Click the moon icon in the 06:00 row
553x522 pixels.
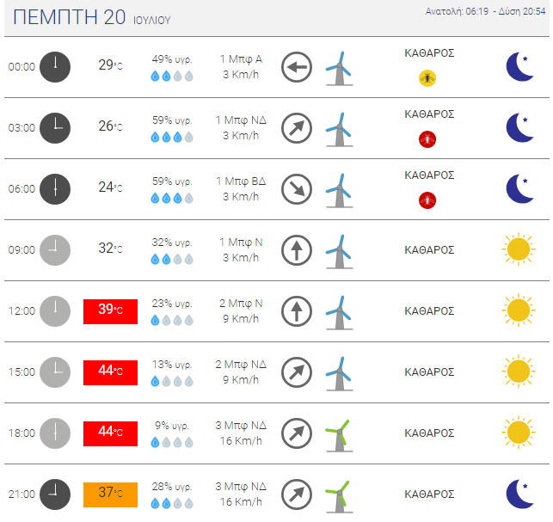[519, 189]
